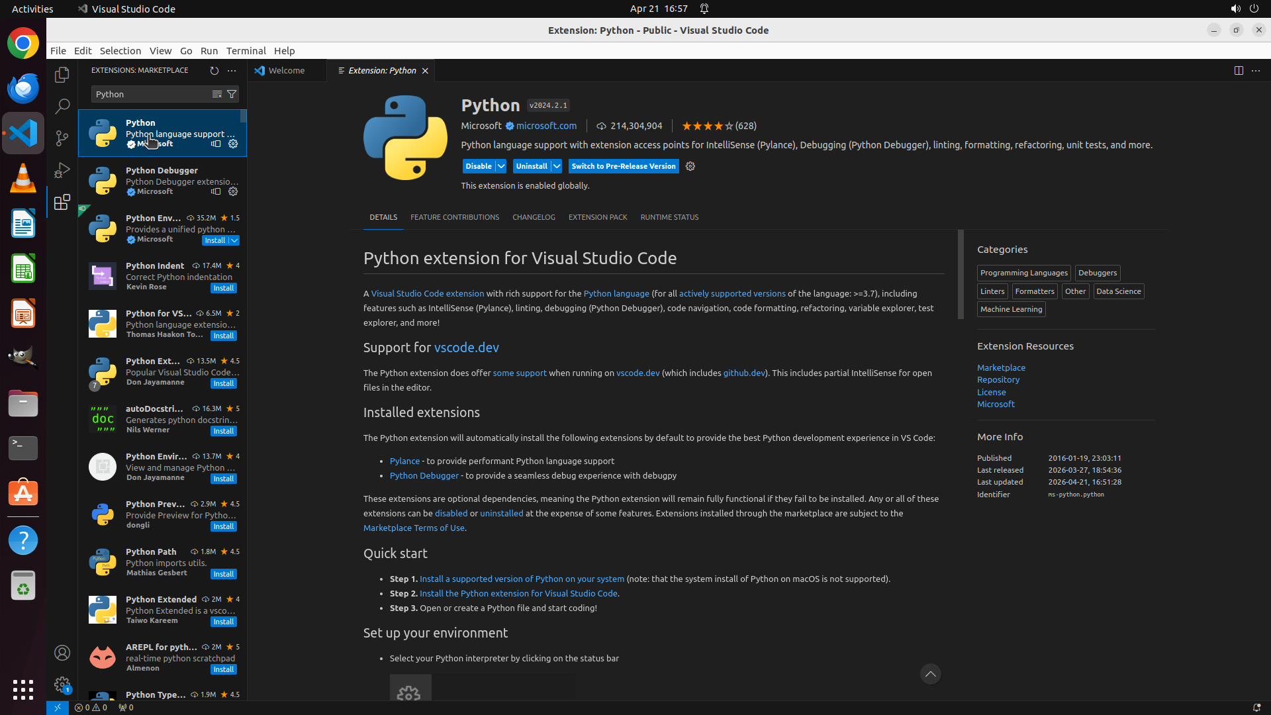Click Switch to Pre-Release Version
Screen dimensions: 1271x715
click(x=623, y=166)
